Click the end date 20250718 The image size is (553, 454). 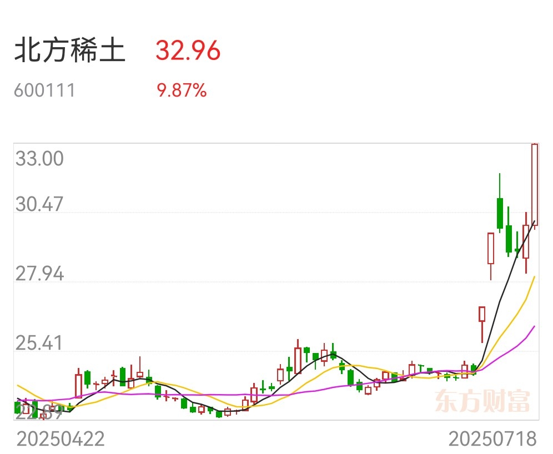[492, 439]
